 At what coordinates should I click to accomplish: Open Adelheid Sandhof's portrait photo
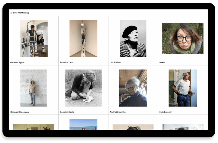pos(133,88)
